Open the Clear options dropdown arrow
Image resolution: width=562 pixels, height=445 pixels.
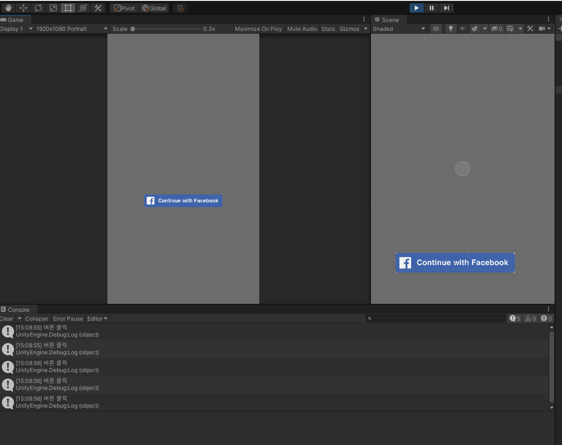[20, 318]
